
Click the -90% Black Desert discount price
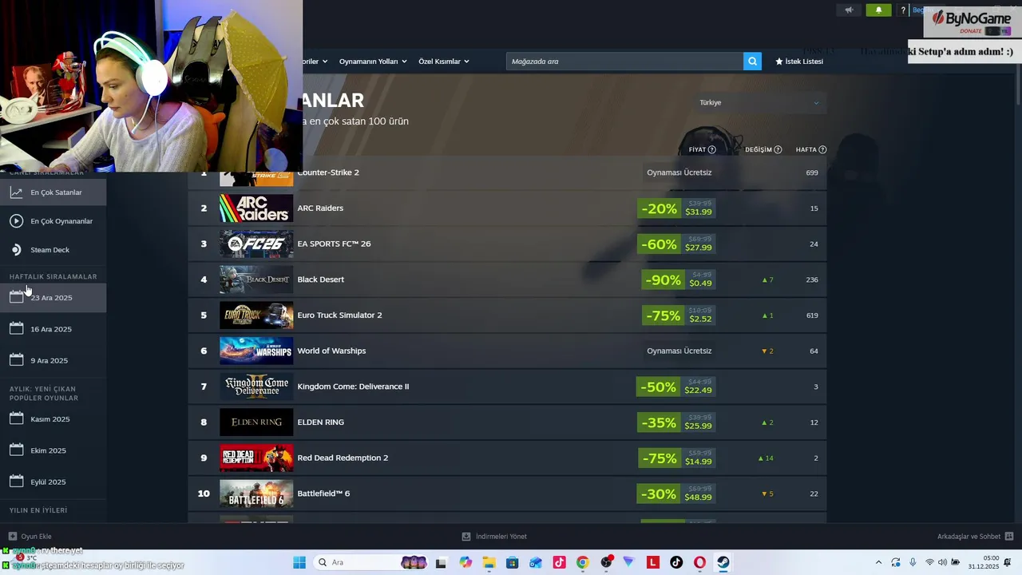pos(679,280)
